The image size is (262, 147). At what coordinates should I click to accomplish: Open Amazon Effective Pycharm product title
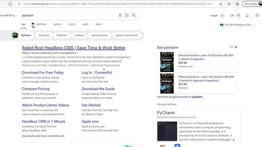(206, 57)
